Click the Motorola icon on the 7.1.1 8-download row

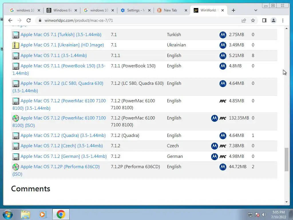click(223, 56)
